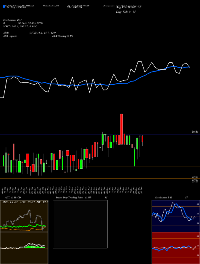
Task: Open the ADX & MACD indicator thumbnail
Action: point(24,216)
